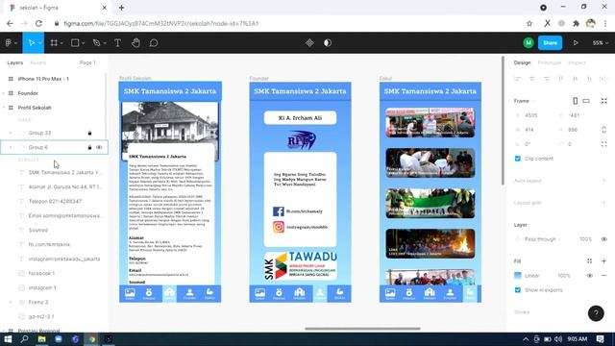Toggle layer visibility eye in Layer section
Screen dimensions: 615x346
pyautogui.click(x=604, y=239)
